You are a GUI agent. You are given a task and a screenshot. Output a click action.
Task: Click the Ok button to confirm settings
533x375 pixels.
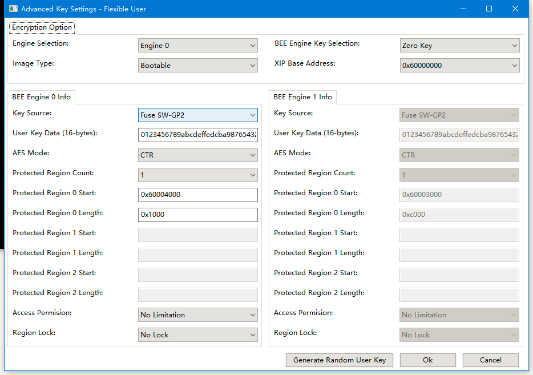(x=427, y=360)
